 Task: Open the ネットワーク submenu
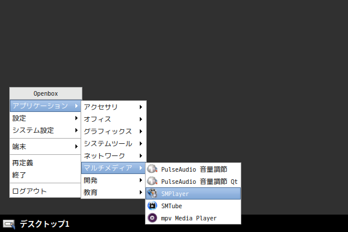tap(114, 155)
